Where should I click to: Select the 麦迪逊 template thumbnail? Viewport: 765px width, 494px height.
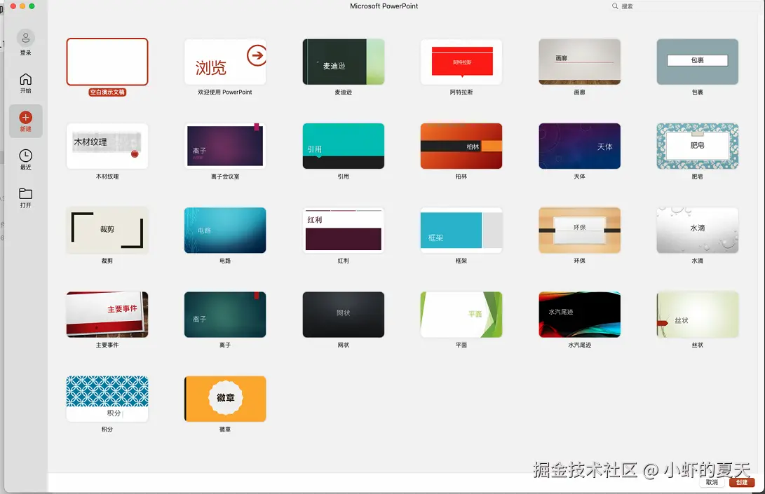point(344,62)
